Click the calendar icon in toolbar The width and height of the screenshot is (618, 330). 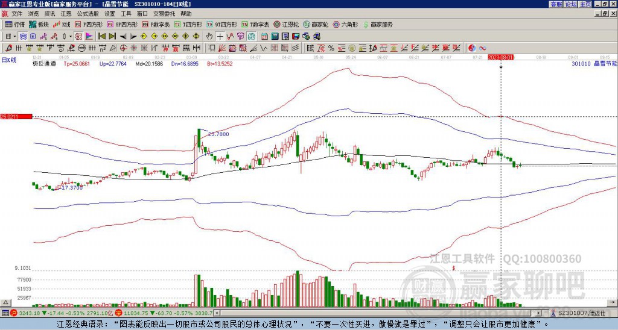[x=264, y=37]
